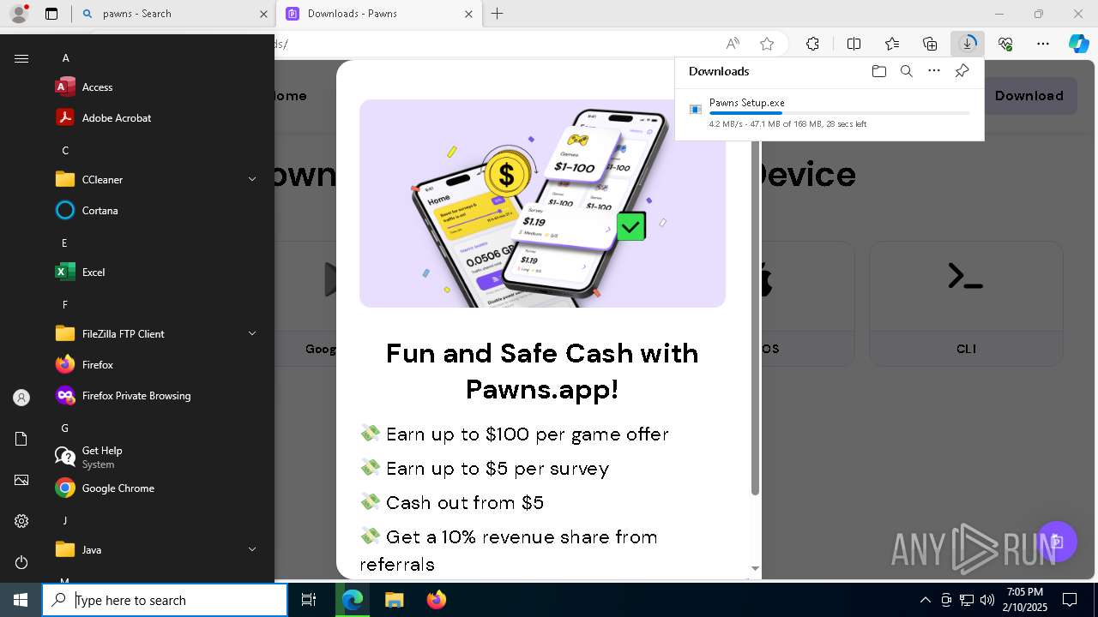Launch Access from the app list
The width and height of the screenshot is (1098, 617).
pyautogui.click(x=158, y=87)
